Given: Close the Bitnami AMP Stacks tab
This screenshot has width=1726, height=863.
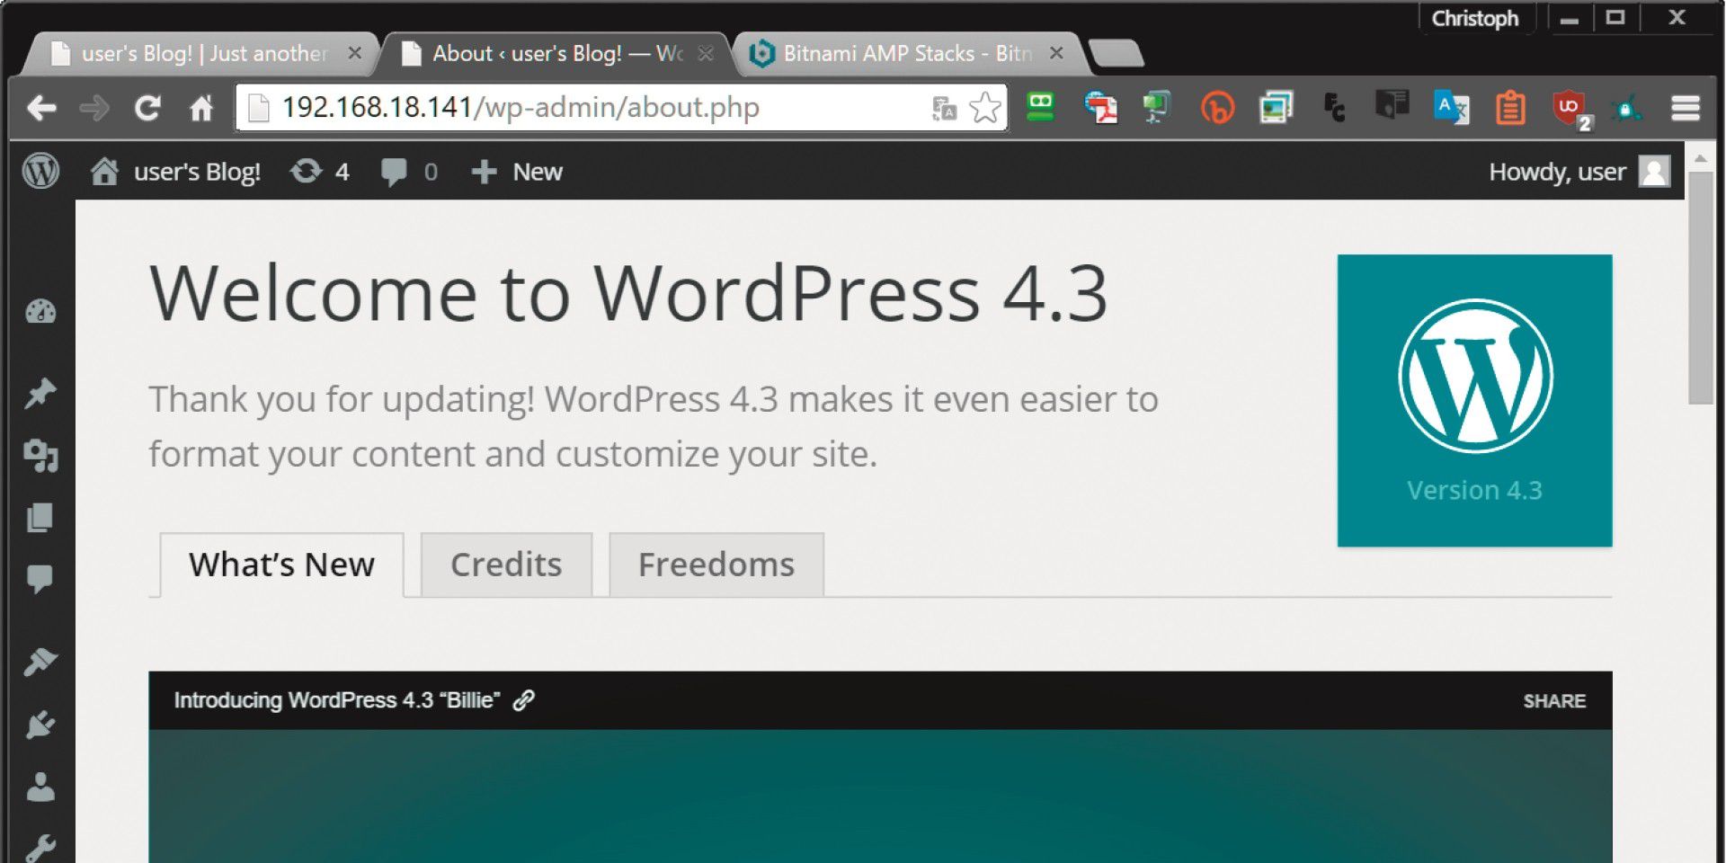Looking at the screenshot, I should click(1056, 53).
